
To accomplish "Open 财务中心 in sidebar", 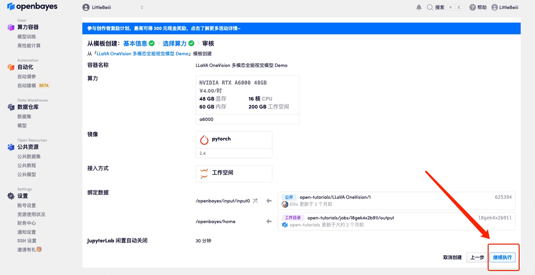I will [x=26, y=223].
